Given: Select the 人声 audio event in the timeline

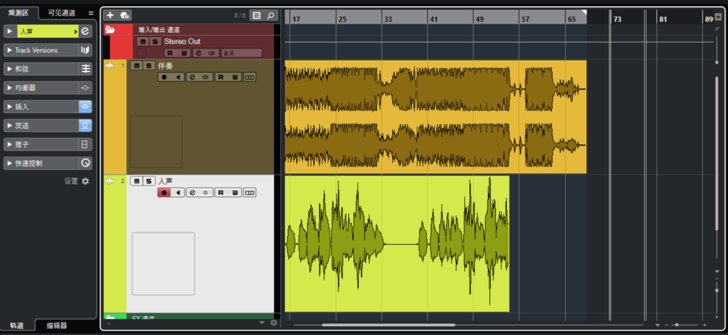Looking at the screenshot, I should pyautogui.click(x=397, y=243).
